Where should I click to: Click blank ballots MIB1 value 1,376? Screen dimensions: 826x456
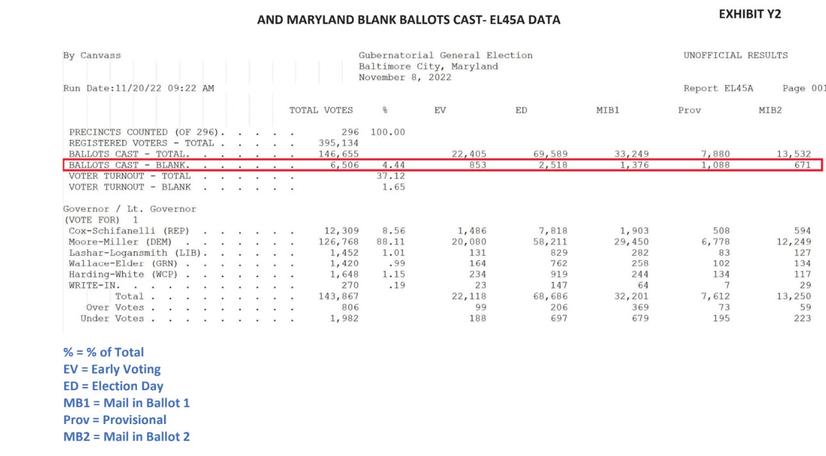click(x=634, y=165)
